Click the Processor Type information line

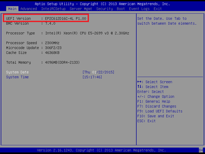point(68,33)
